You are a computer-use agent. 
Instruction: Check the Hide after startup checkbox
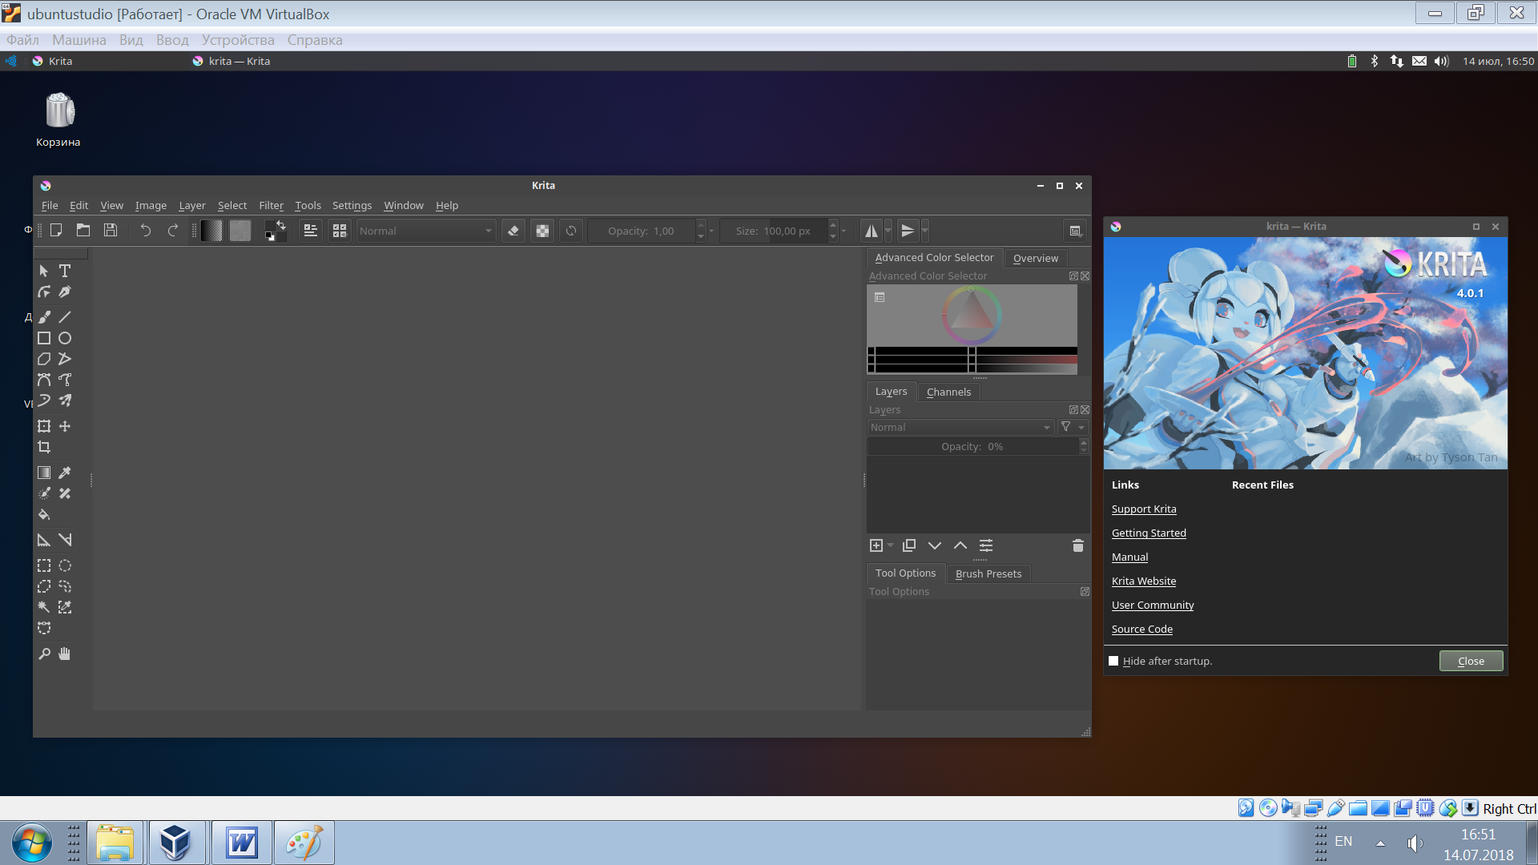pos(1113,661)
